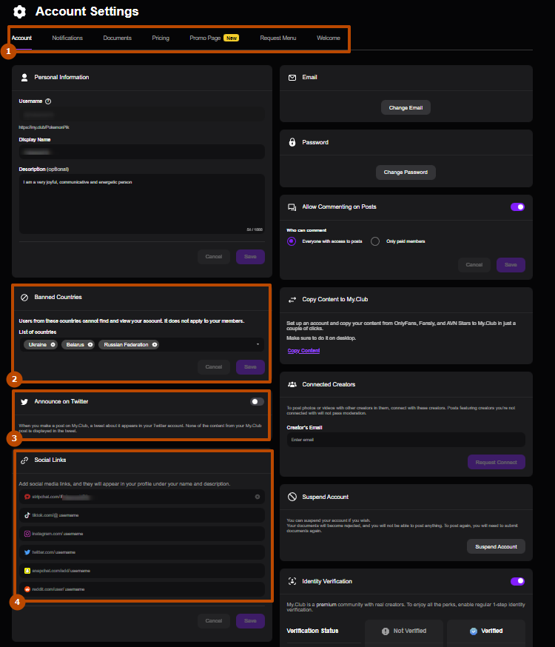Screen dimensions: 555x647
Task: Clear the stripchat social link
Action: [x=258, y=497]
